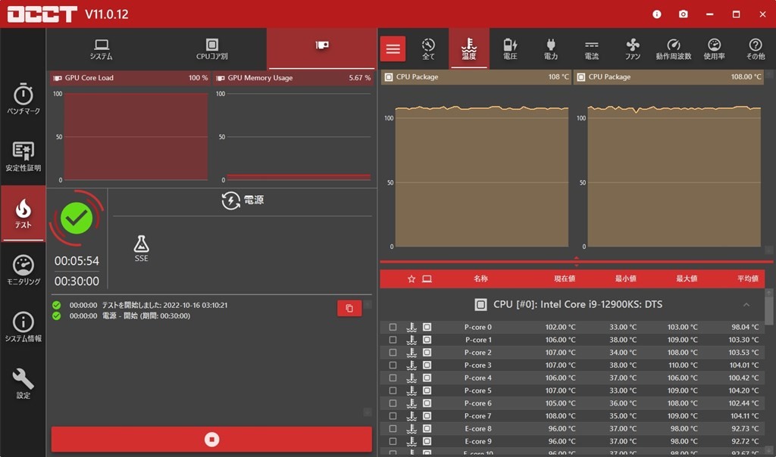
Task: Switch to the システム tab
Action: (101, 49)
